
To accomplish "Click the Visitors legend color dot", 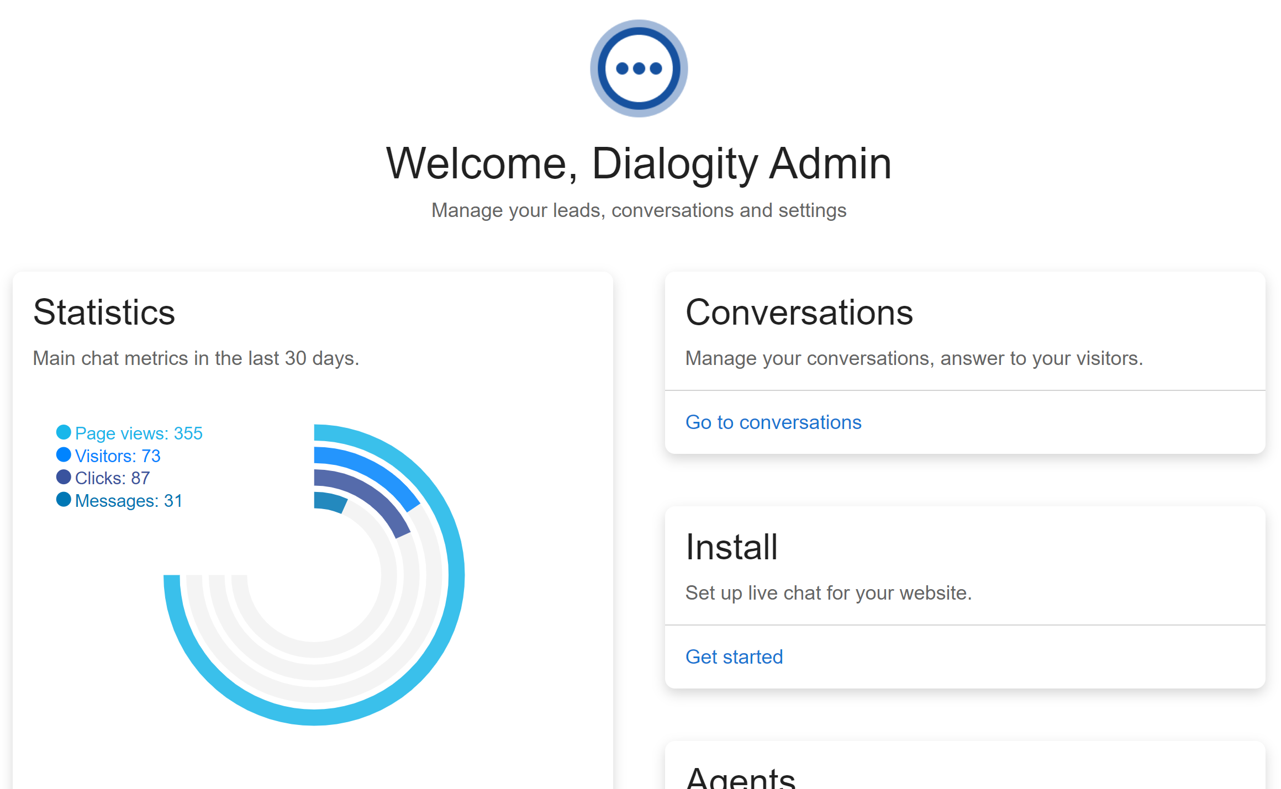I will click(64, 455).
